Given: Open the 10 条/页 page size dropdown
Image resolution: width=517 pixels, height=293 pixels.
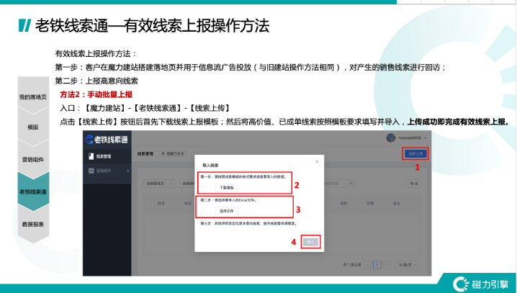Looking at the screenshot, I should pyautogui.click(x=407, y=265).
